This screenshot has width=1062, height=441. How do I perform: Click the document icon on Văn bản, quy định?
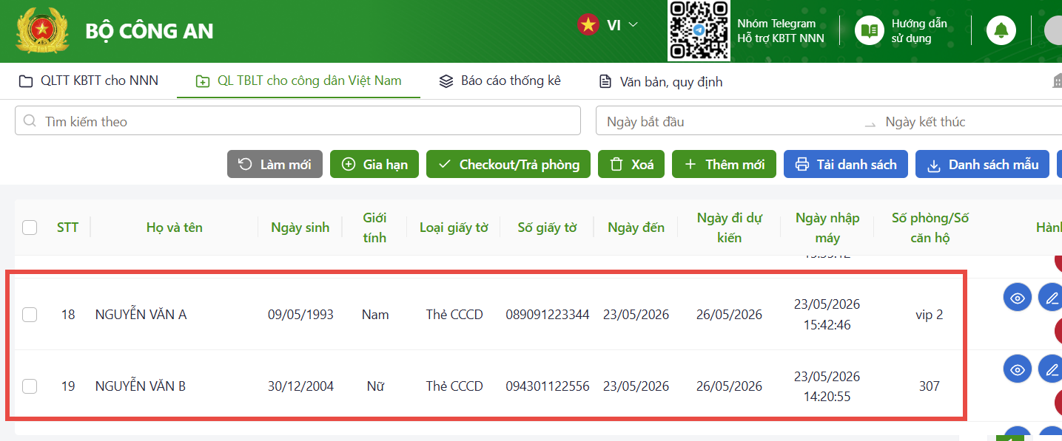coord(605,81)
